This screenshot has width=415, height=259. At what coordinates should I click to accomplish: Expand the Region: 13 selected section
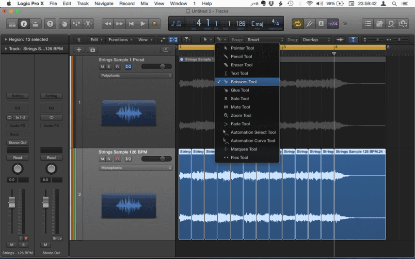6,39
